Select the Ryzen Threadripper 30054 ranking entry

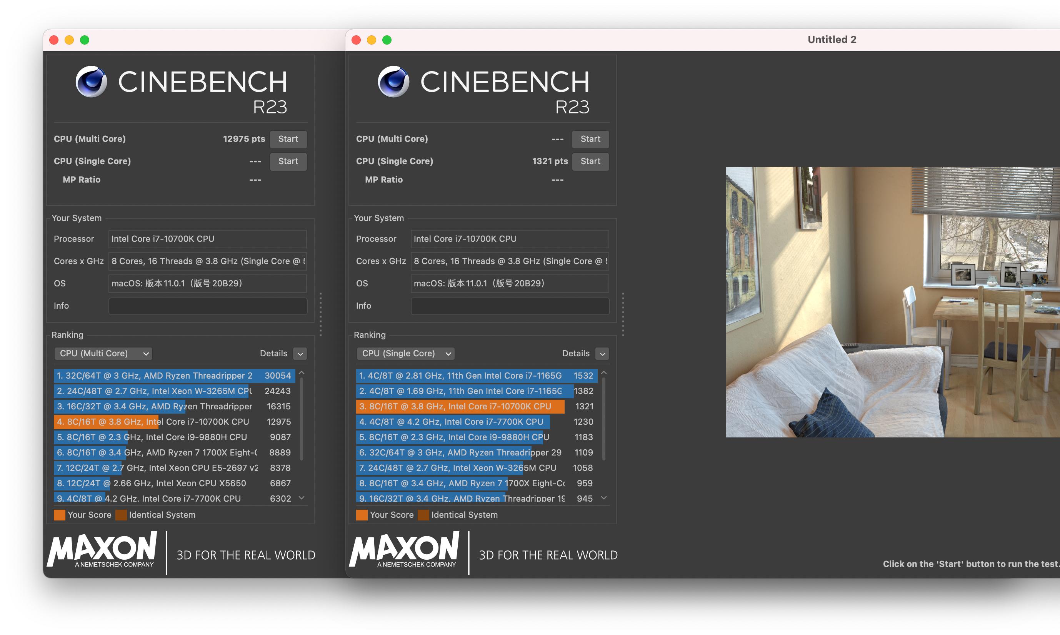click(x=174, y=376)
